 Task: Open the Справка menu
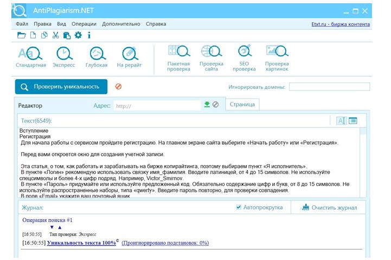pos(156,24)
